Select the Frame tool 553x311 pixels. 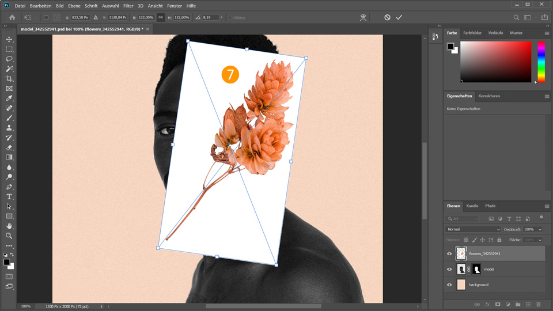(9, 89)
